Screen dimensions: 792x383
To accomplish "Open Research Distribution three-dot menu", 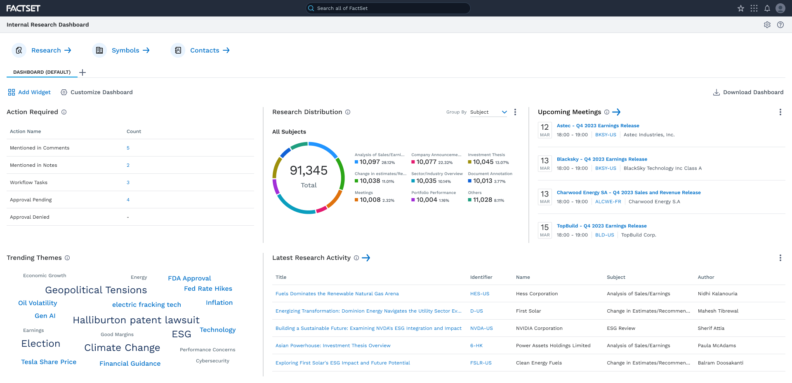I will [515, 112].
